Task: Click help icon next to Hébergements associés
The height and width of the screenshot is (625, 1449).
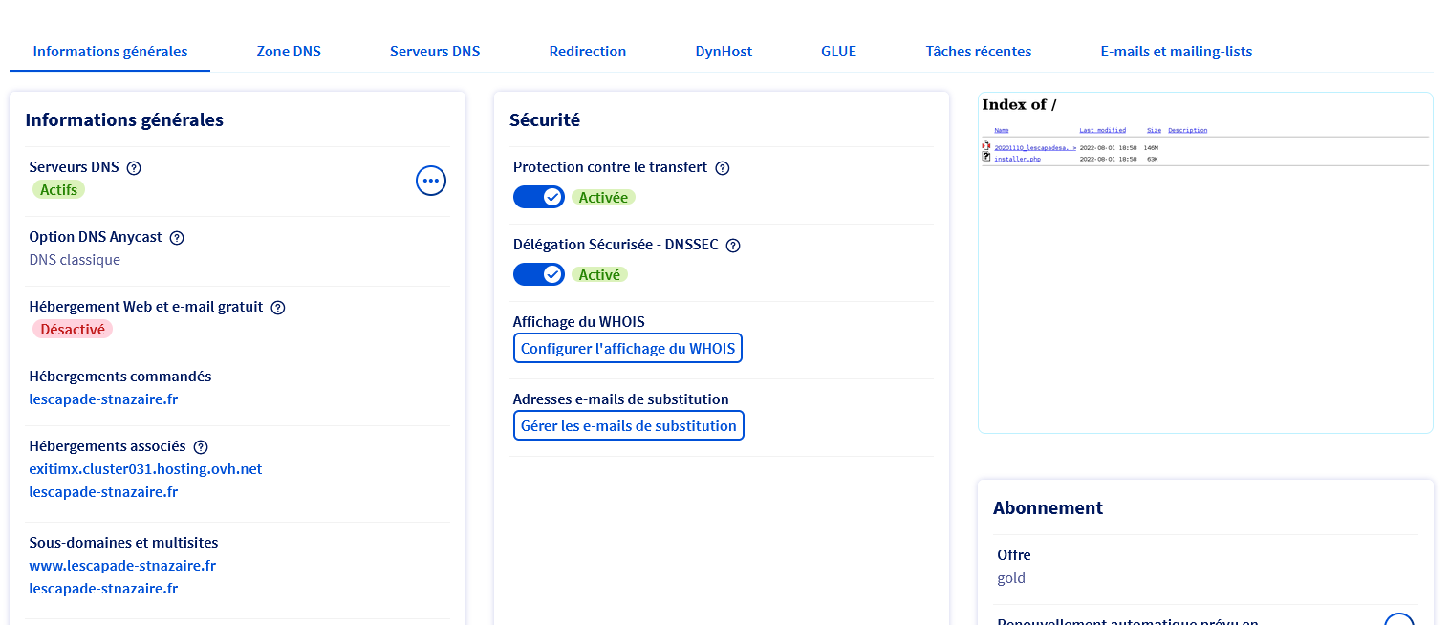Action: pyautogui.click(x=201, y=447)
